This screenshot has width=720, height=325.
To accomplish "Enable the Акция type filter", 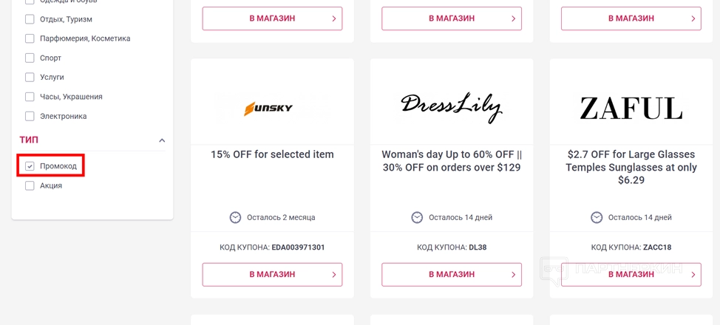I will (x=30, y=185).
